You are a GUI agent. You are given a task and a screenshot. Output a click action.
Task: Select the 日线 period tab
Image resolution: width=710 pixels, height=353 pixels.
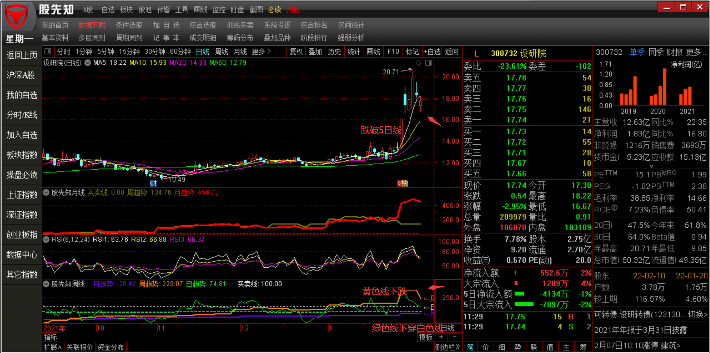click(x=202, y=52)
